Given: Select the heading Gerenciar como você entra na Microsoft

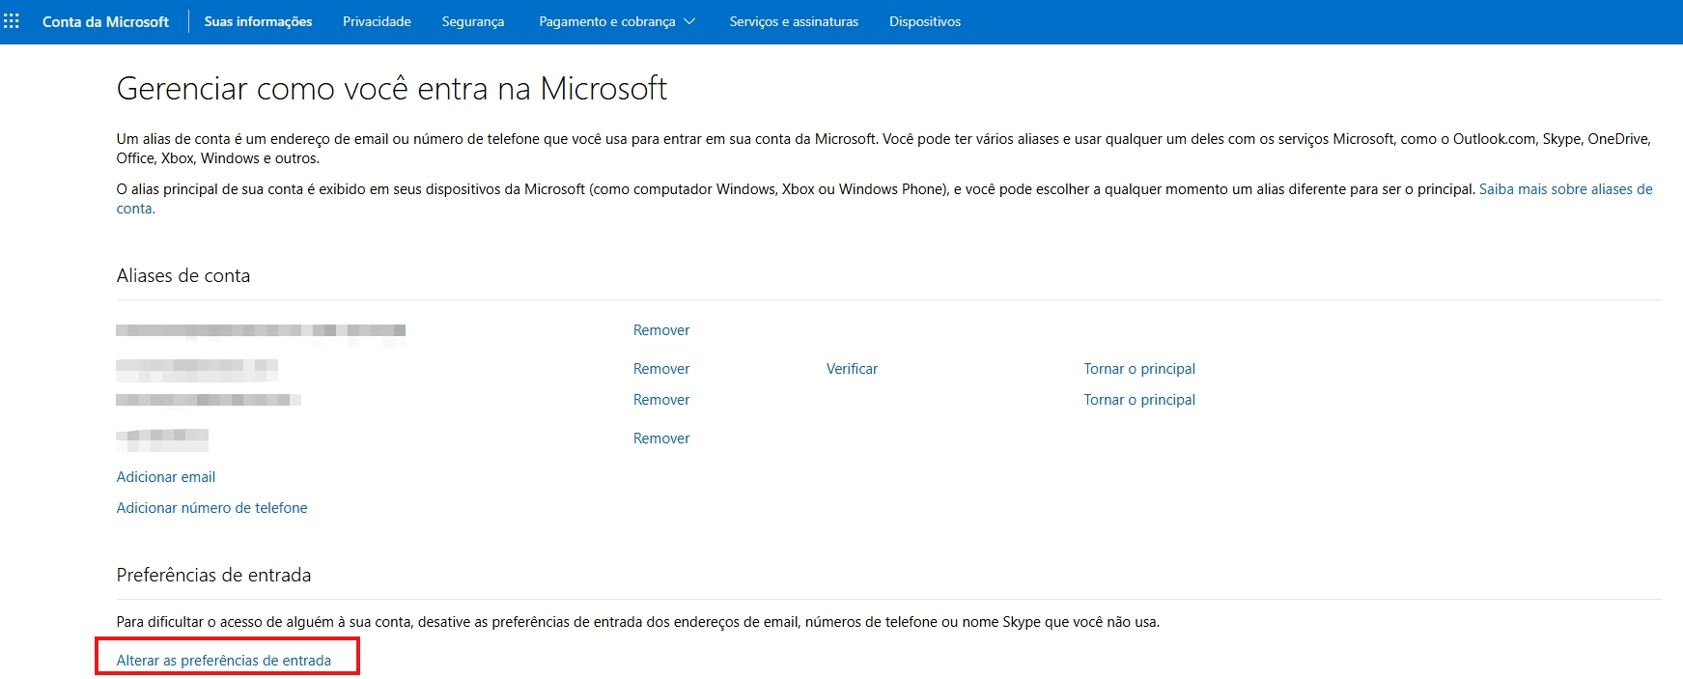Looking at the screenshot, I should 392,89.
